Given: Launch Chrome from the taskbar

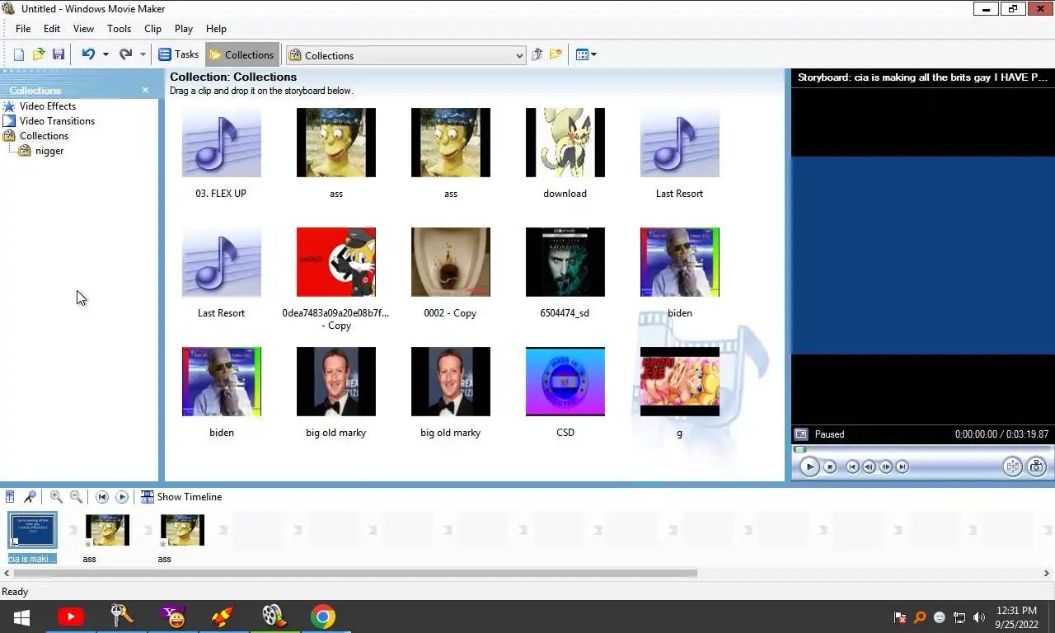Looking at the screenshot, I should (323, 617).
